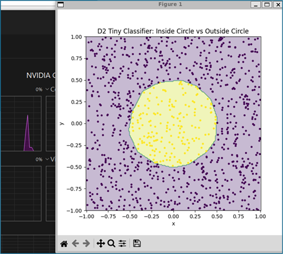Screen dimensions: 283x254
Task: Reset the plot to original view with Home icon
Action: point(64,243)
